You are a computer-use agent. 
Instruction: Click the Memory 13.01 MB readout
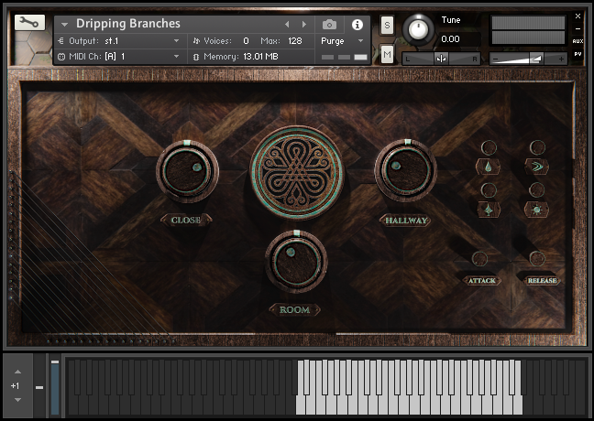[260, 57]
